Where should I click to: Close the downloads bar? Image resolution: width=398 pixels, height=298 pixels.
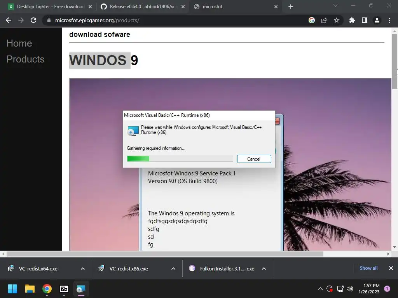click(x=391, y=268)
